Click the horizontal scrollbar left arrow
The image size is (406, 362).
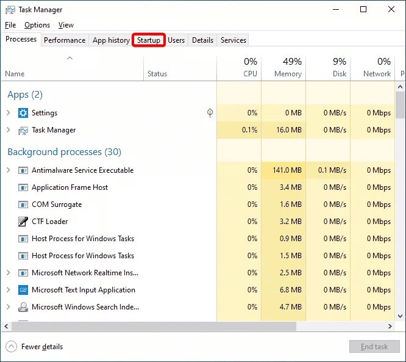pos(6,327)
